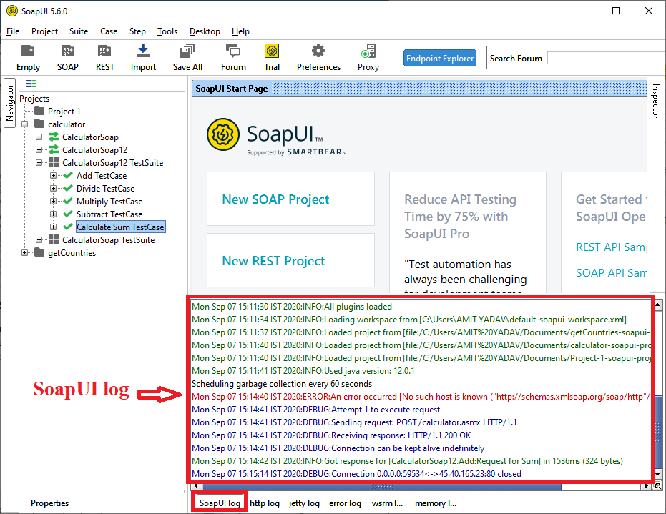Expand the getCountries project node
The image size is (666, 514).
click(x=24, y=253)
